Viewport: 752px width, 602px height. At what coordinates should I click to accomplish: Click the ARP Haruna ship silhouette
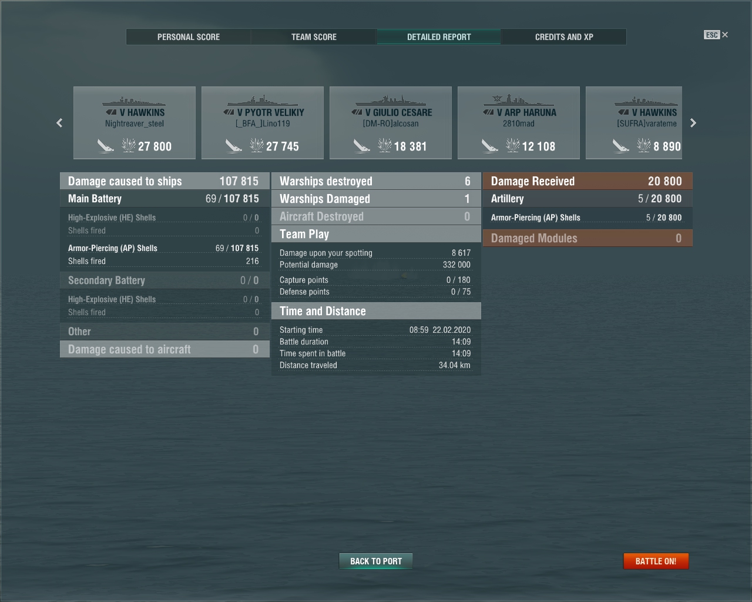pyautogui.click(x=519, y=100)
